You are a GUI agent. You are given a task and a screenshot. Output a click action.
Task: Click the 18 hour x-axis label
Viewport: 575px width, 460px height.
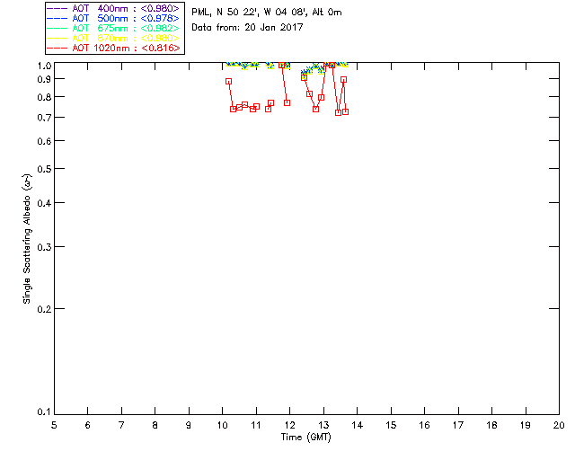tap(491, 425)
